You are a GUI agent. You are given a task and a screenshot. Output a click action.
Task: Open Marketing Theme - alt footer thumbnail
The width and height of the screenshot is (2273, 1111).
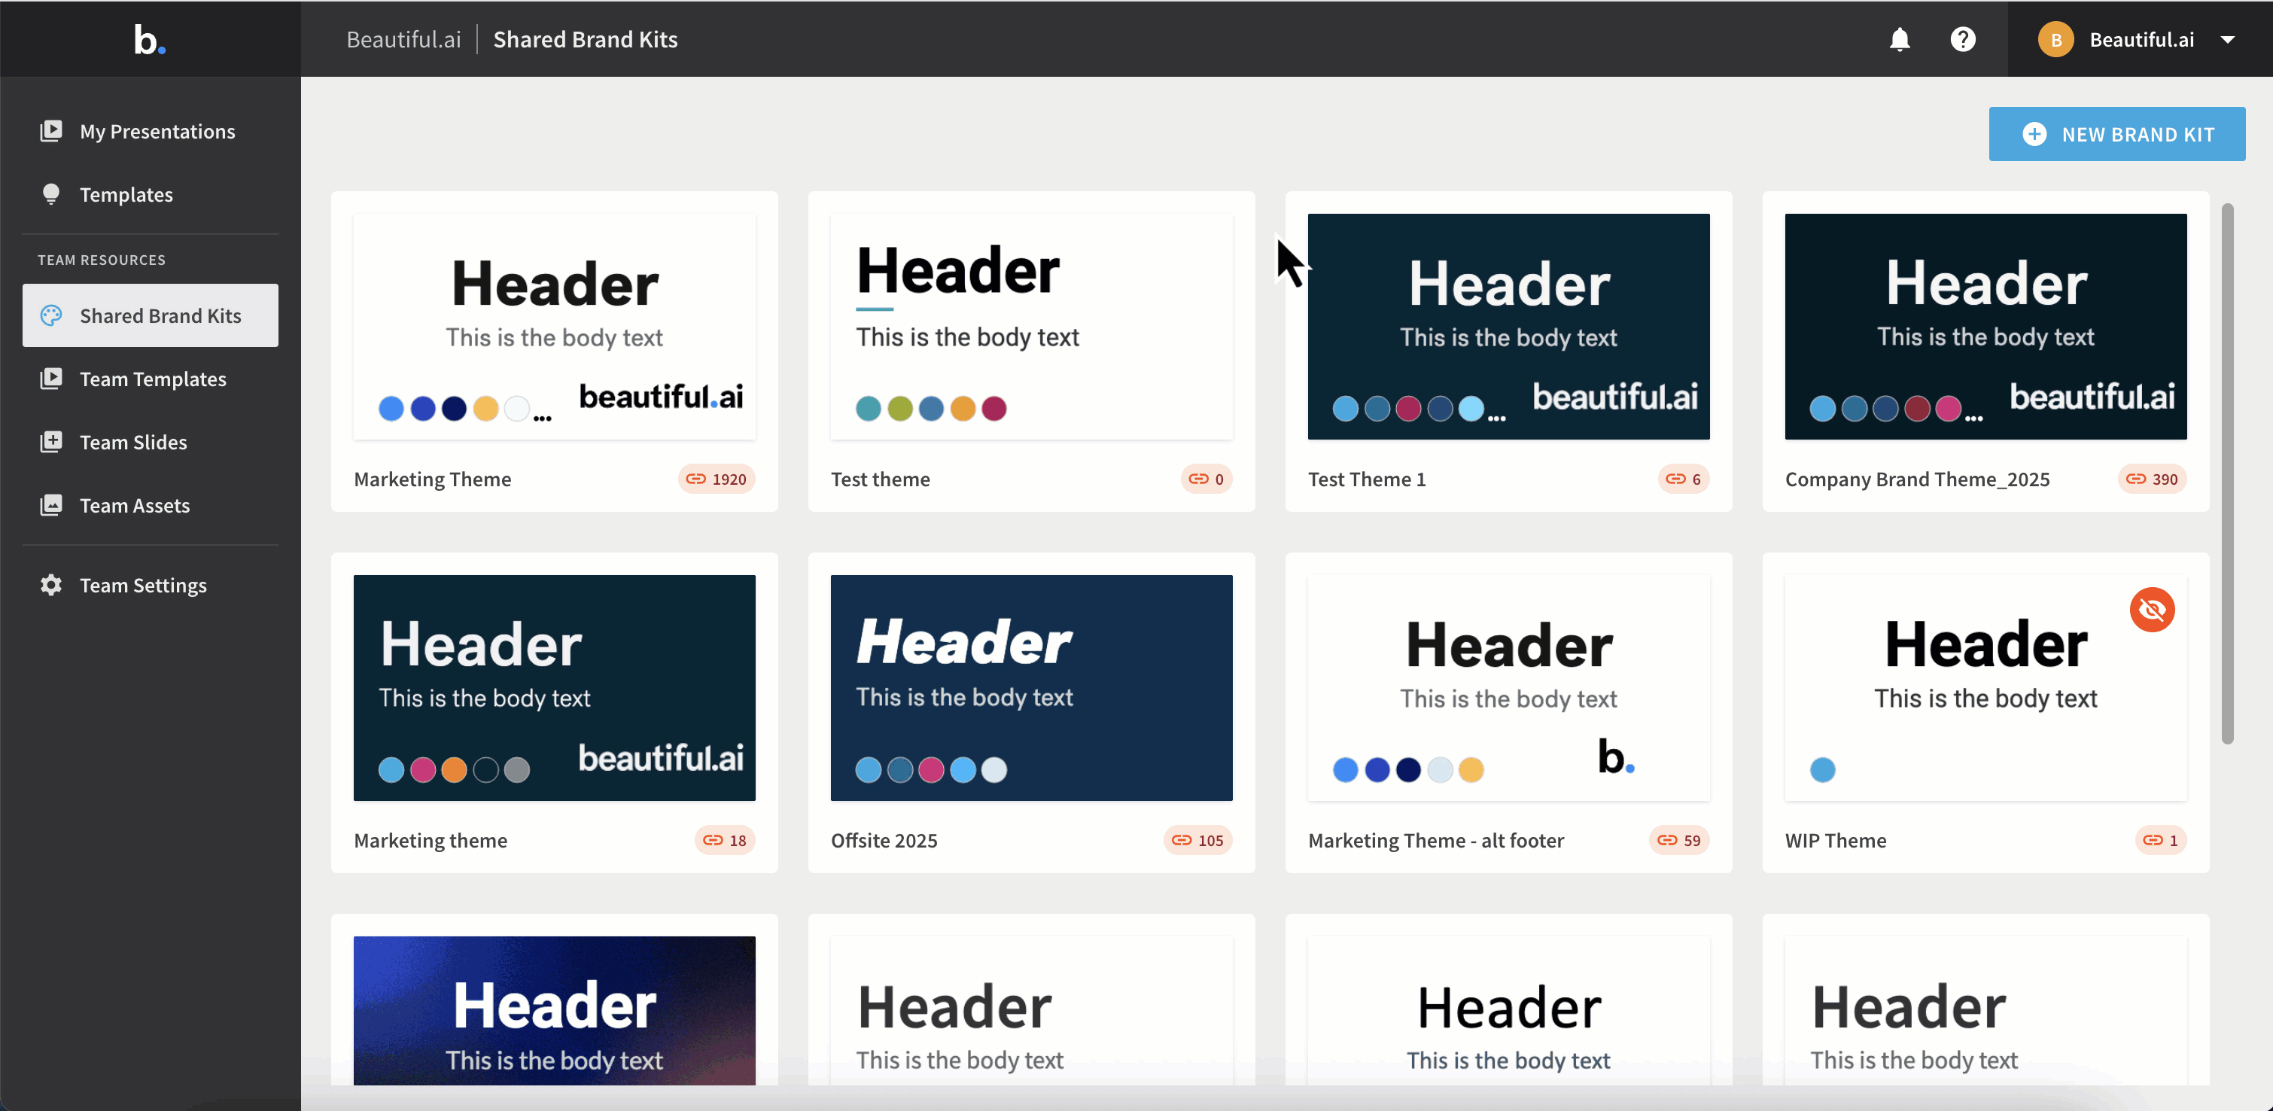pos(1509,688)
